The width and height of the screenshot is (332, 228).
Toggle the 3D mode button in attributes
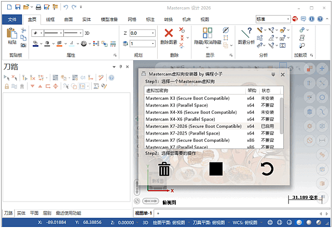pos(87,33)
